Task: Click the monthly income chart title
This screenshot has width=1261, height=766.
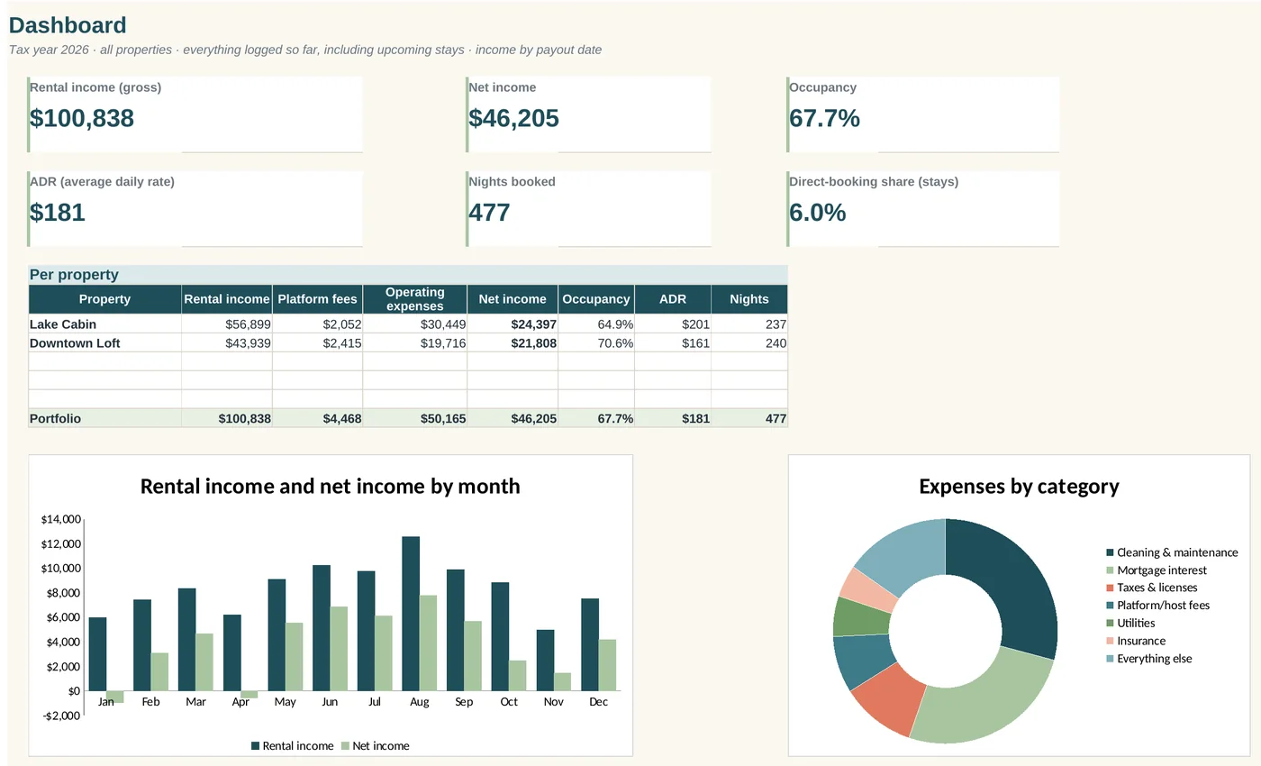Action: 331,487
